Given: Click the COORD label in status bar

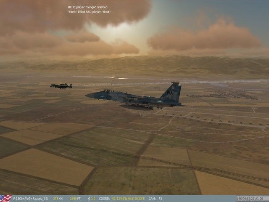Looking at the screenshot, I should (x=105, y=198).
